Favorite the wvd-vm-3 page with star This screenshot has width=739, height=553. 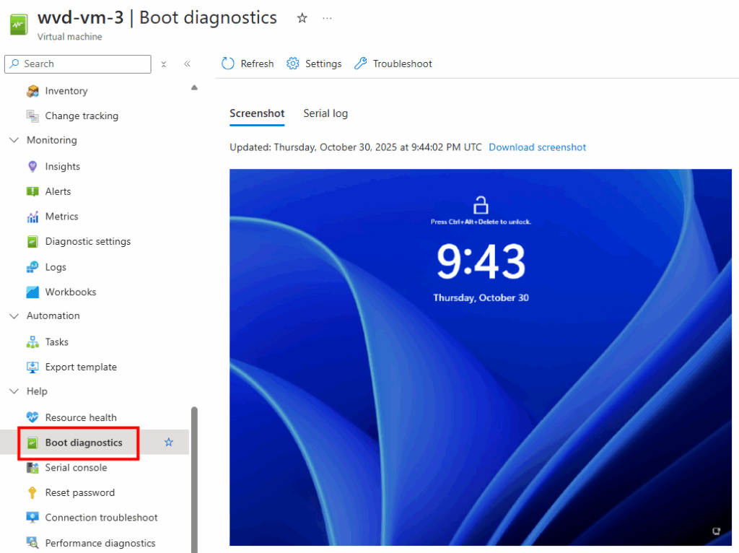pyautogui.click(x=302, y=18)
